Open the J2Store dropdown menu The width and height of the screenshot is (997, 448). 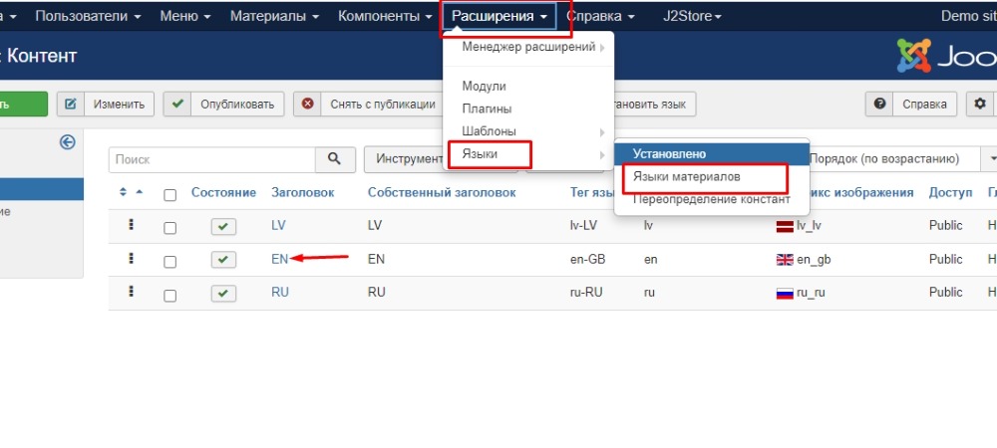(692, 17)
